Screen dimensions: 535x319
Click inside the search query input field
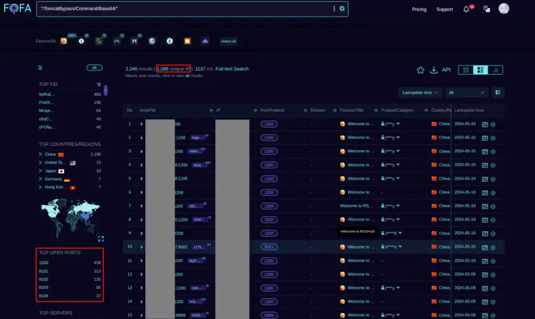click(x=180, y=9)
